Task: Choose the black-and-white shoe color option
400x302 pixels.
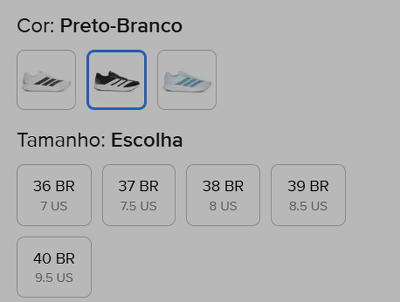Action: coord(117,80)
